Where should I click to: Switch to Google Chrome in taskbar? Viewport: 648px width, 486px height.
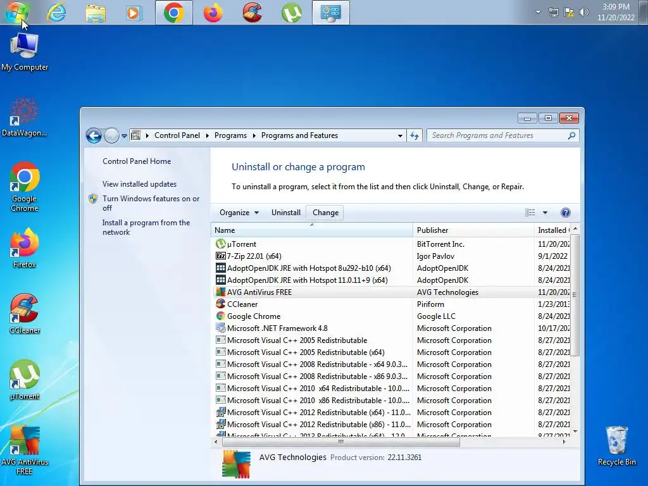173,13
